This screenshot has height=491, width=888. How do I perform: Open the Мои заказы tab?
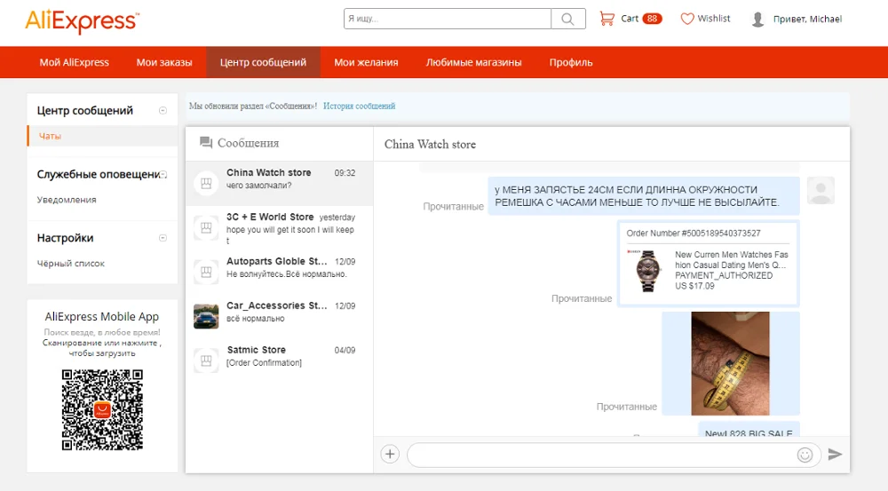point(164,62)
